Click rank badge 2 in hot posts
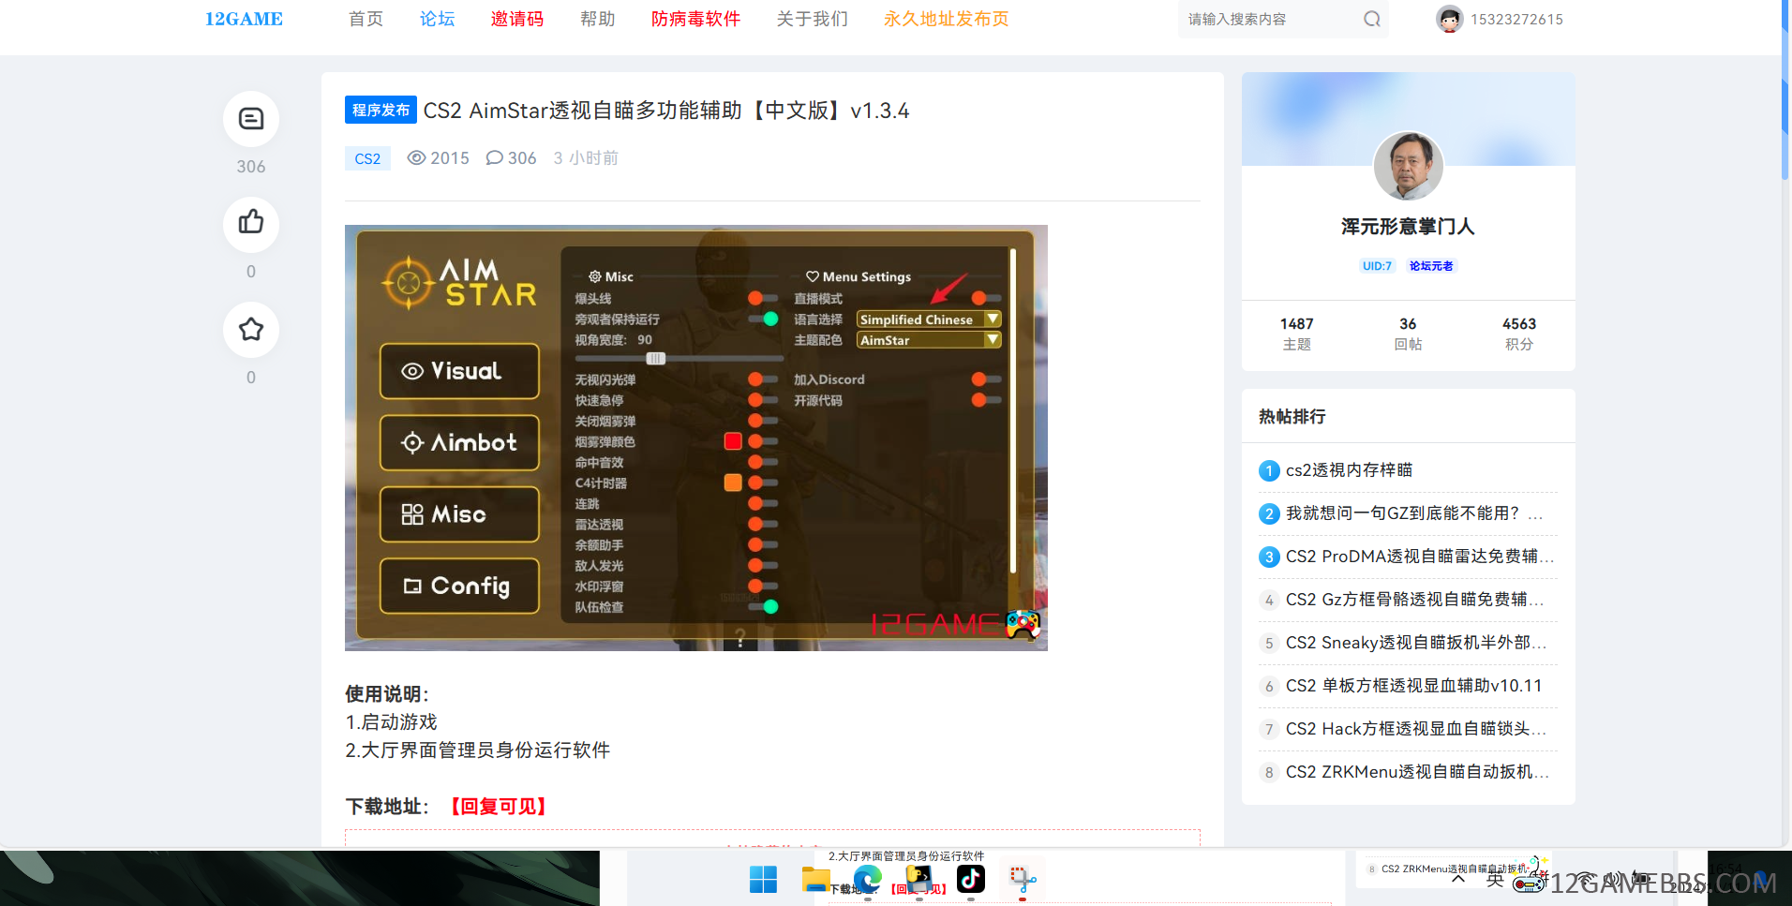This screenshot has width=1792, height=906. pos(1269,513)
